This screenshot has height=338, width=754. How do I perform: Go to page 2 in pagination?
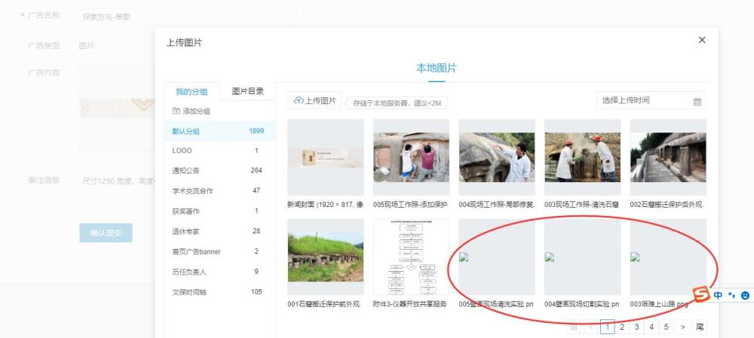point(622,327)
